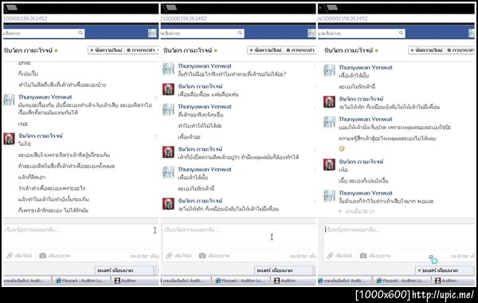Click Thunyawan Yenwat's avatar in left panel
Viewport: 478px width, 303px height.
tap(9, 100)
